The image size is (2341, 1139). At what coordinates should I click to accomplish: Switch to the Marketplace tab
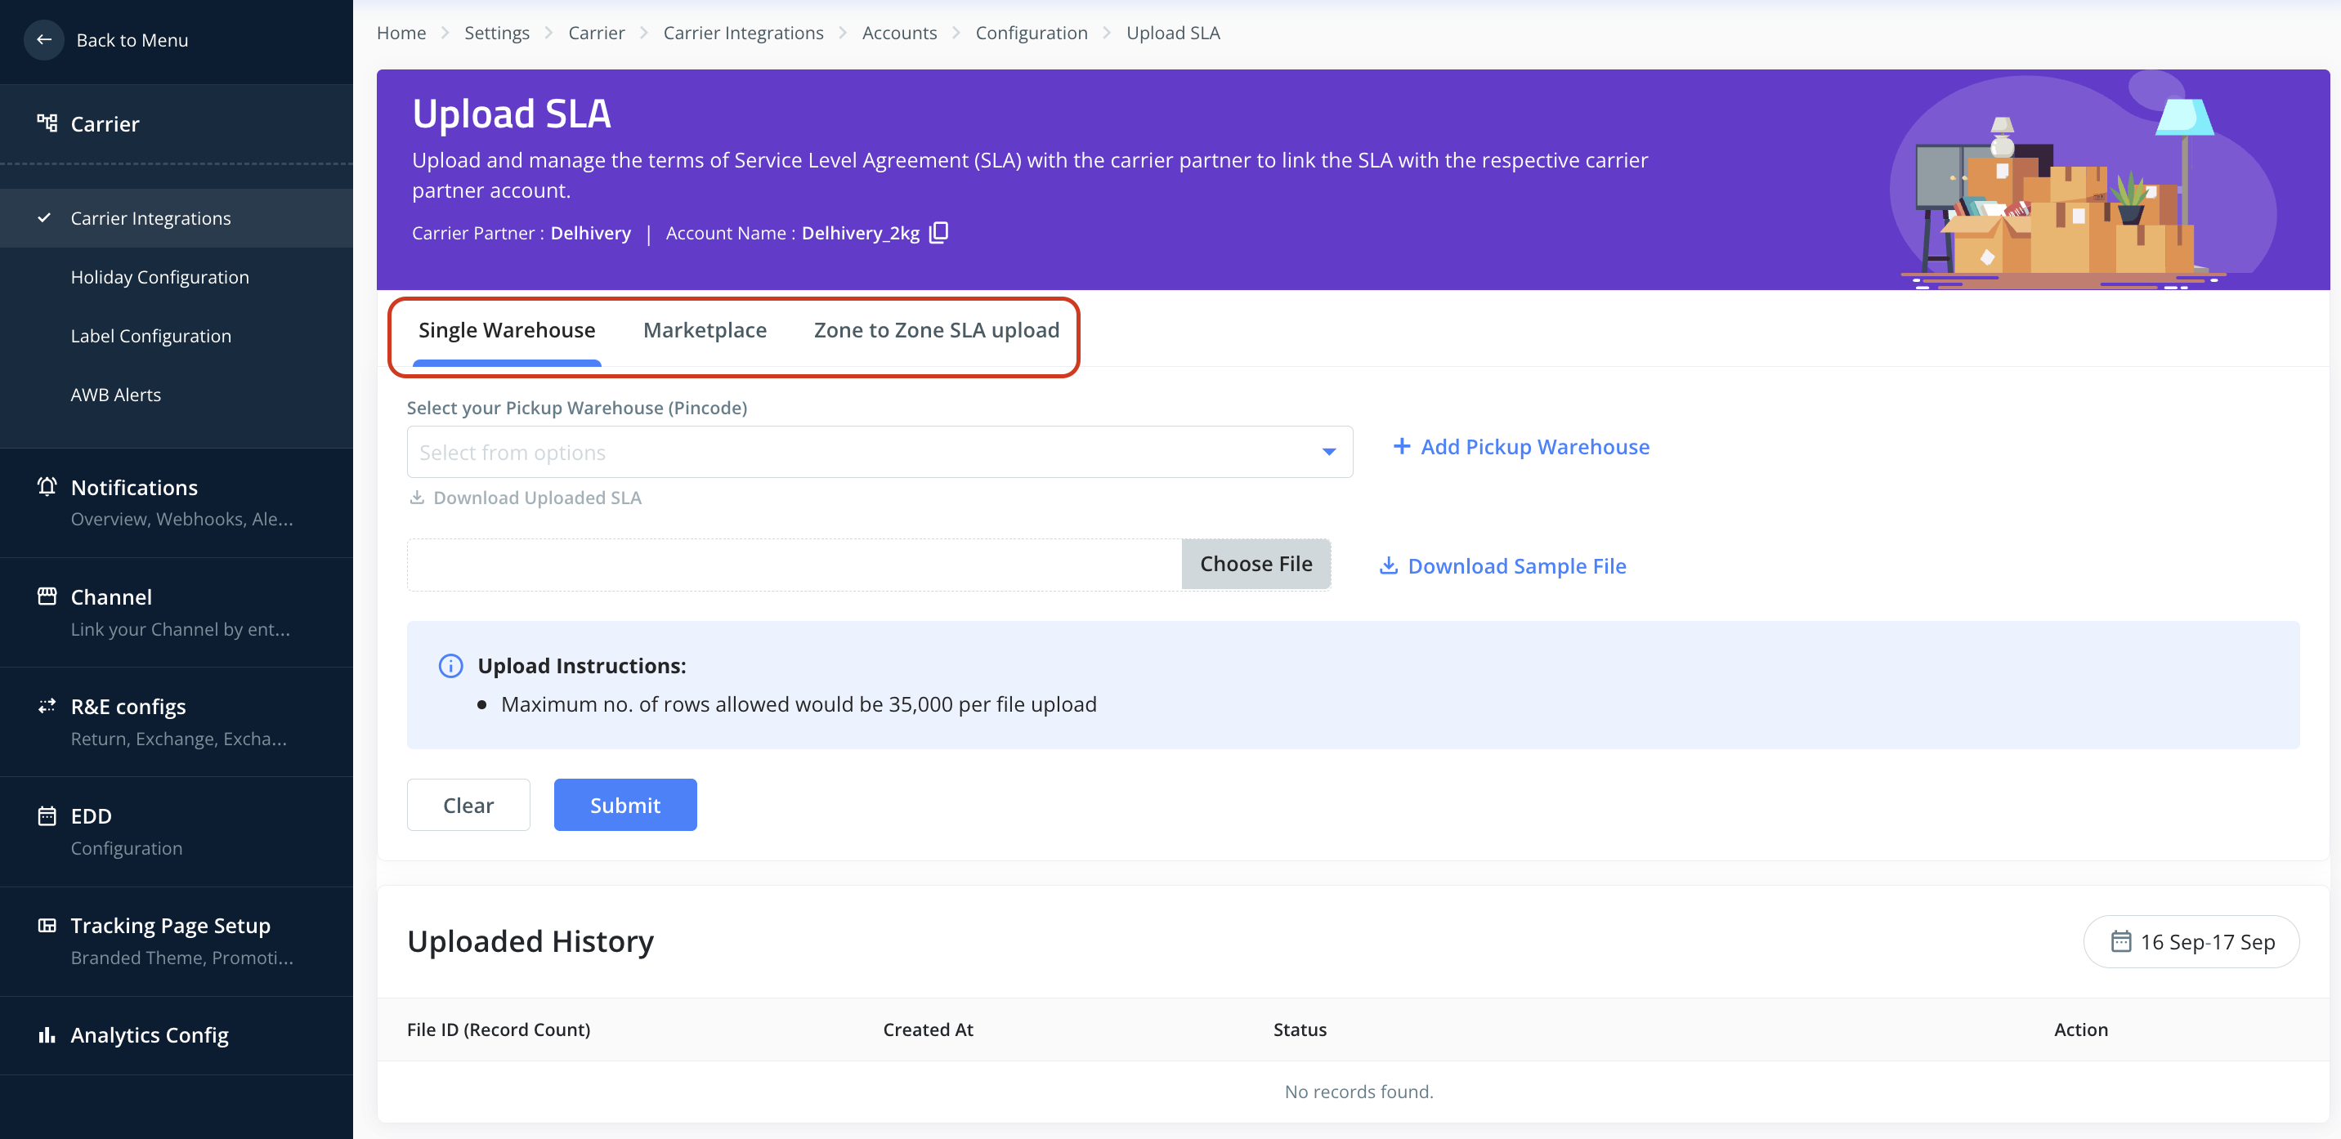[x=705, y=330]
